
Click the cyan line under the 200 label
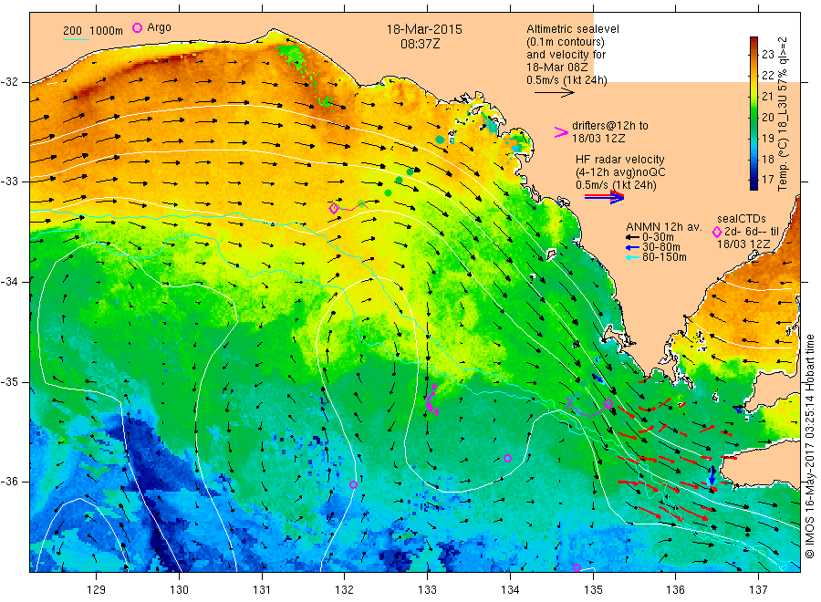click(76, 39)
